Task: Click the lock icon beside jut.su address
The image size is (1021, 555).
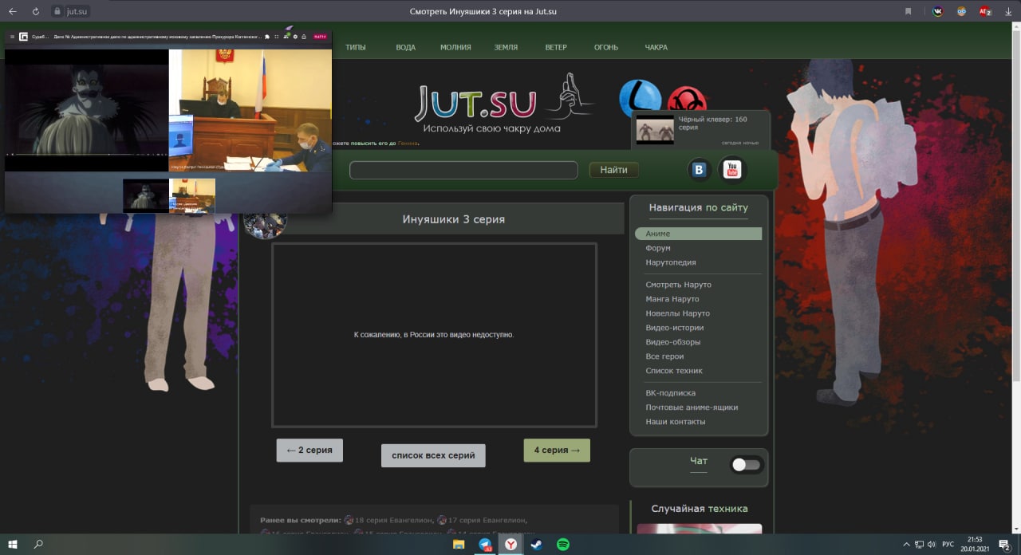Action: tap(57, 11)
